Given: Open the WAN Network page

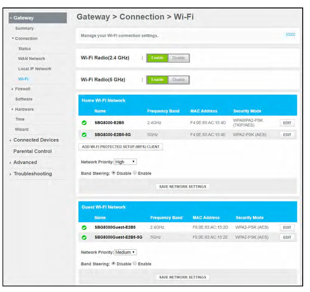Looking at the screenshot, I should [x=32, y=59].
